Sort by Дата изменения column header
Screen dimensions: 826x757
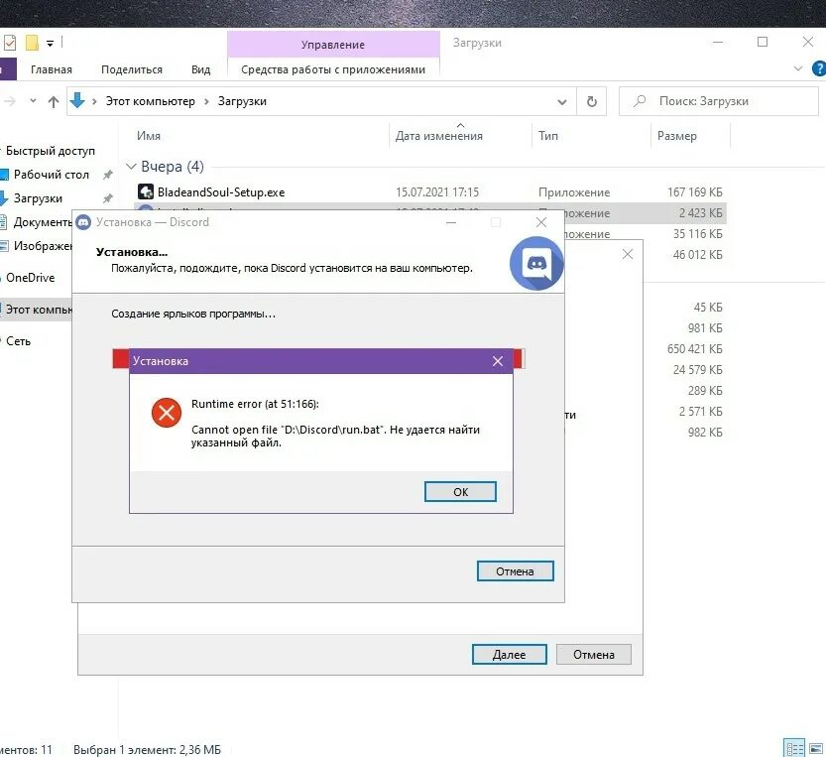[439, 136]
